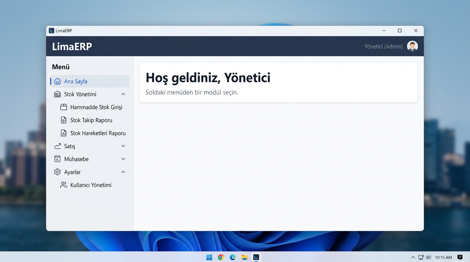Image resolution: width=470 pixels, height=262 pixels.
Task: Open File Explorer from the taskbar
Action: [244, 257]
